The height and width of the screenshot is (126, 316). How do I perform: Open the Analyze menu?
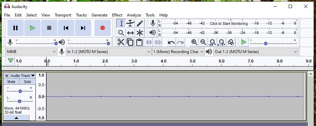click(x=134, y=15)
